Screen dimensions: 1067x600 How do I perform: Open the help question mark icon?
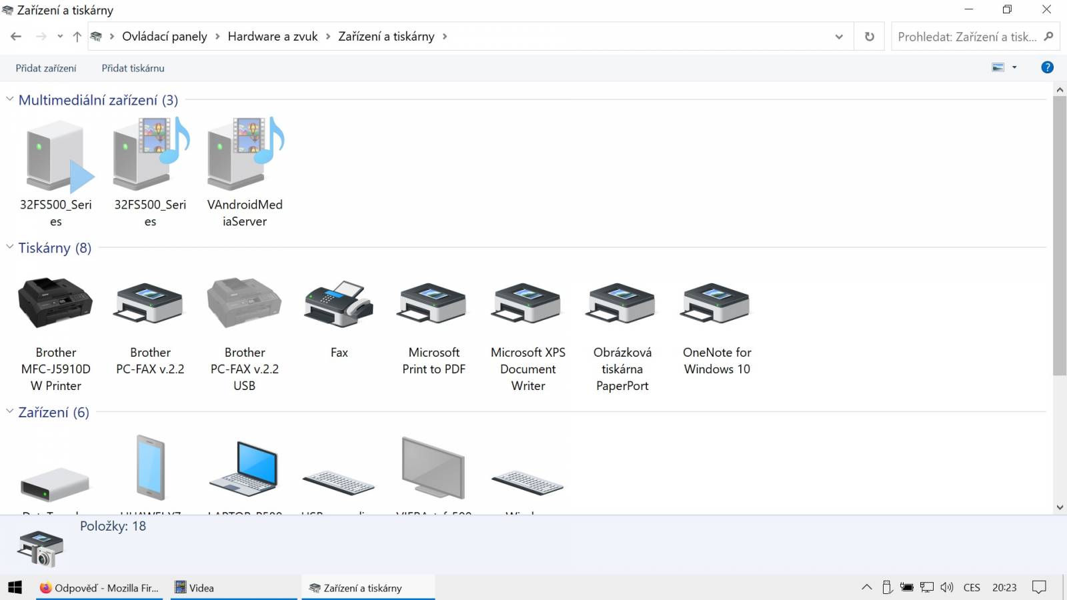click(1047, 67)
